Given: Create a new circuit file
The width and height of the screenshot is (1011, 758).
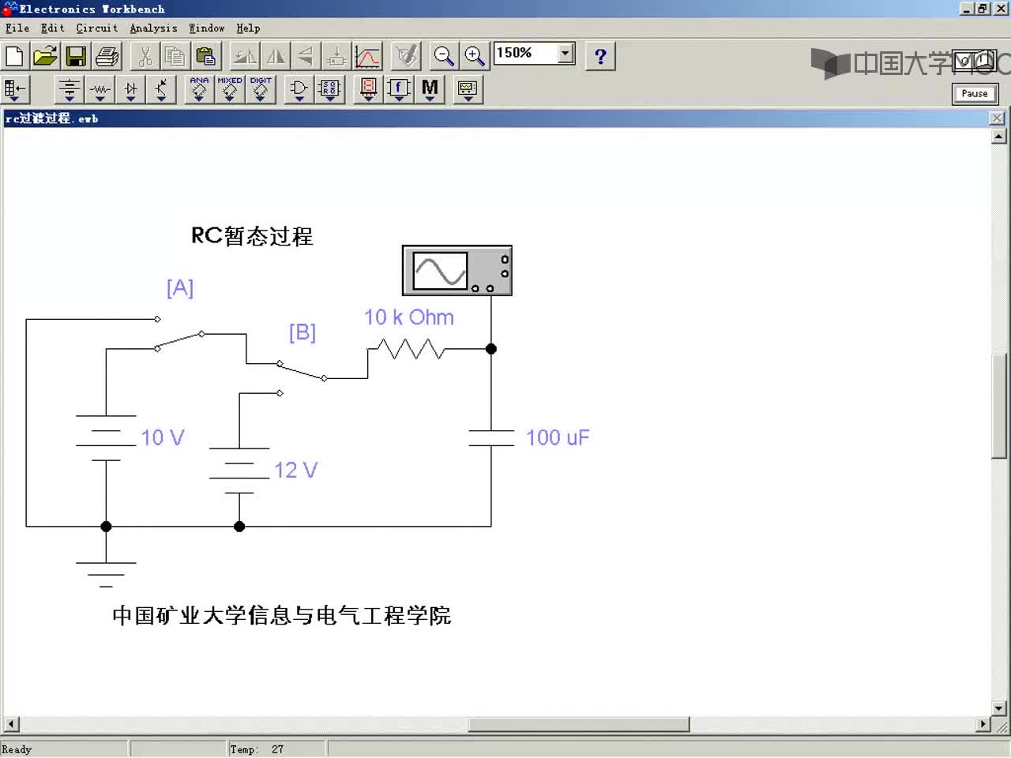Looking at the screenshot, I should 14,56.
